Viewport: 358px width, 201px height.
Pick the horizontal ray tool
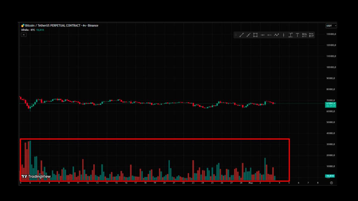[269, 35]
